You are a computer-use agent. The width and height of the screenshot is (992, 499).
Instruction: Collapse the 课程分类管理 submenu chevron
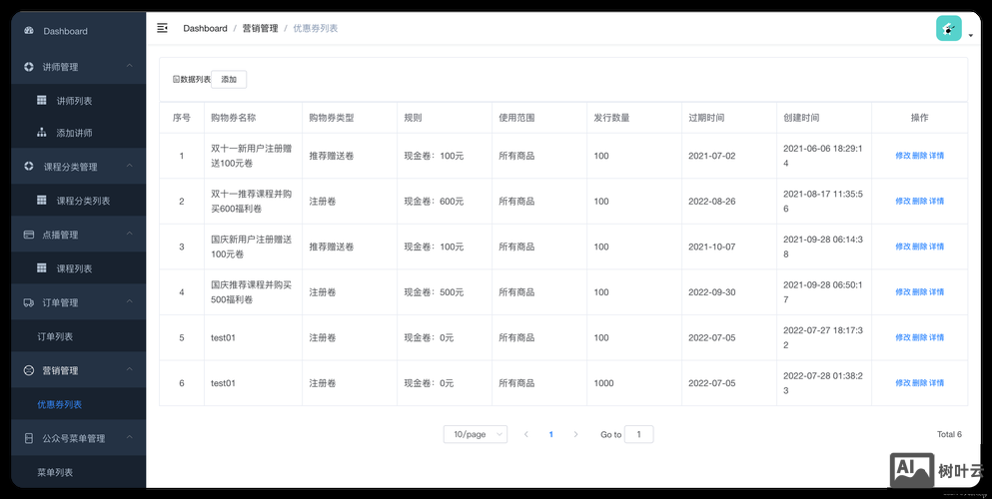(x=129, y=166)
